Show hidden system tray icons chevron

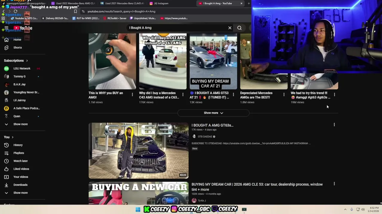[345, 209]
